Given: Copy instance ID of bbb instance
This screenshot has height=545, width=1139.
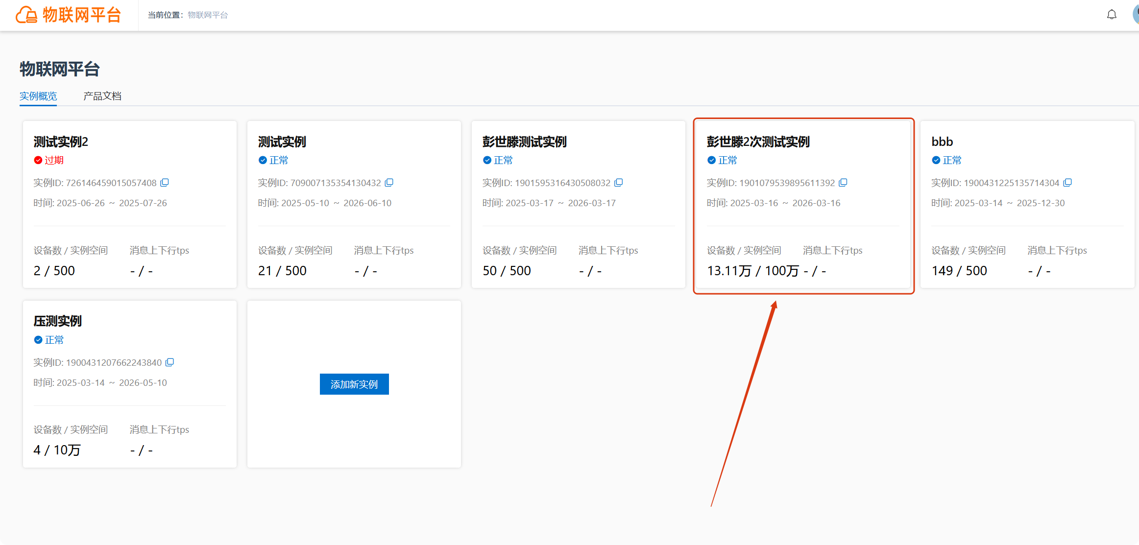Looking at the screenshot, I should [1067, 183].
